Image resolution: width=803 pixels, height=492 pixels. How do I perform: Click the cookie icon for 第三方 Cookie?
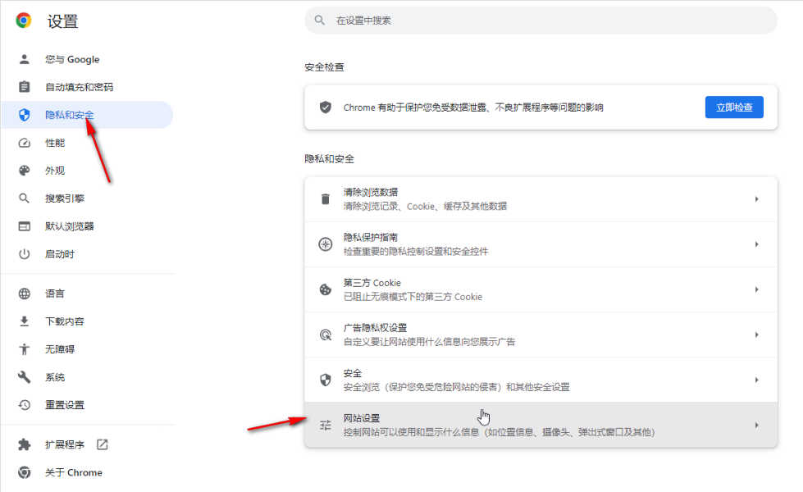pyautogui.click(x=325, y=289)
